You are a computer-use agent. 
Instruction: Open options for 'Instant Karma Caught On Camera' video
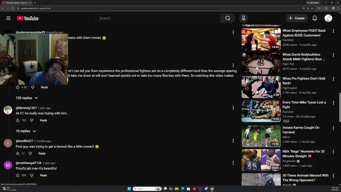pos(333,128)
